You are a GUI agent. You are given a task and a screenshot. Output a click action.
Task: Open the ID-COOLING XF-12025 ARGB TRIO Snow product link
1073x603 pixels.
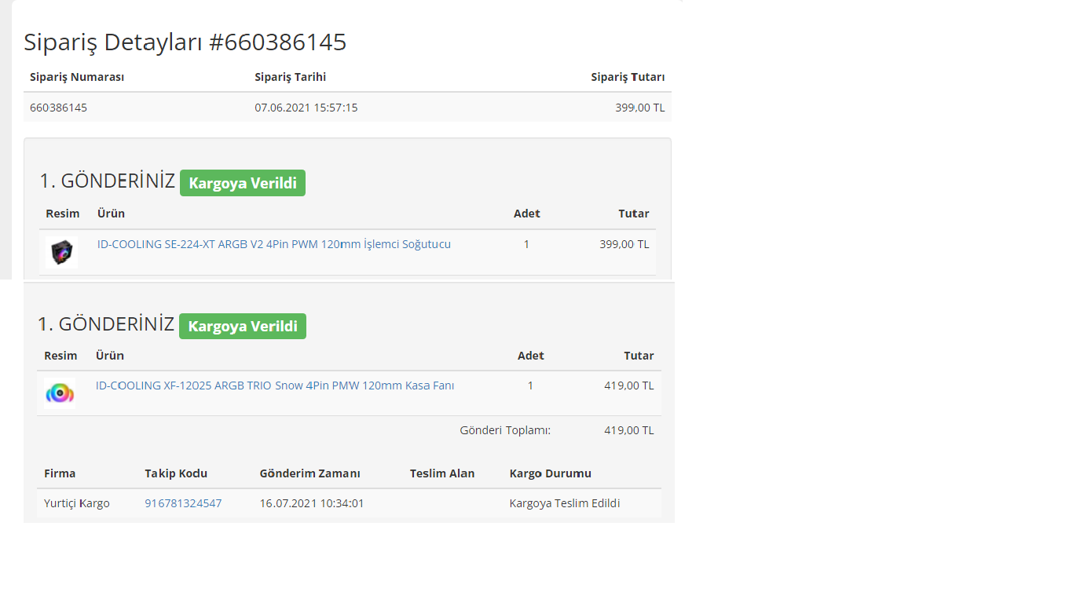point(275,386)
